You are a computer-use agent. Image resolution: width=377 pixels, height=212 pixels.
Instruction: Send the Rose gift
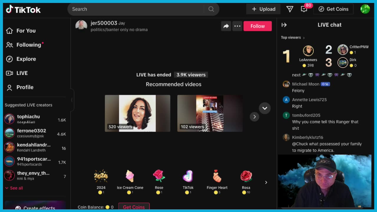tap(159, 182)
